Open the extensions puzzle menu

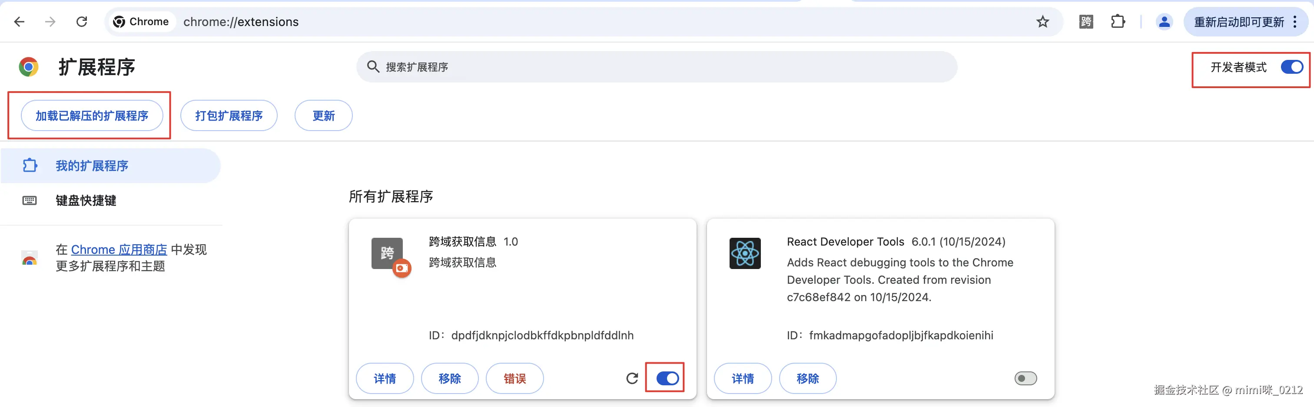(x=1118, y=22)
